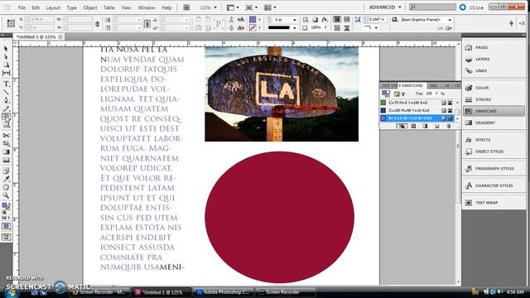This screenshot has width=530, height=298.
Task: Select the Eyedropper tool
Action: 6,179
